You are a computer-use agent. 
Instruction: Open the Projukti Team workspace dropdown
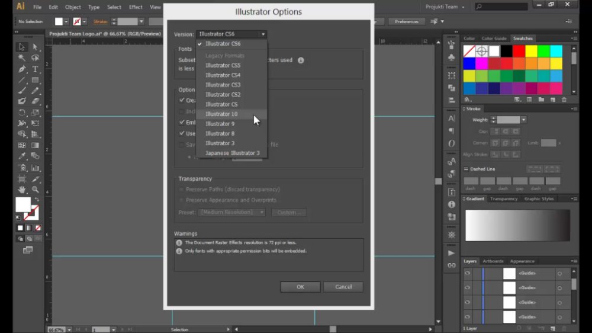coord(445,7)
